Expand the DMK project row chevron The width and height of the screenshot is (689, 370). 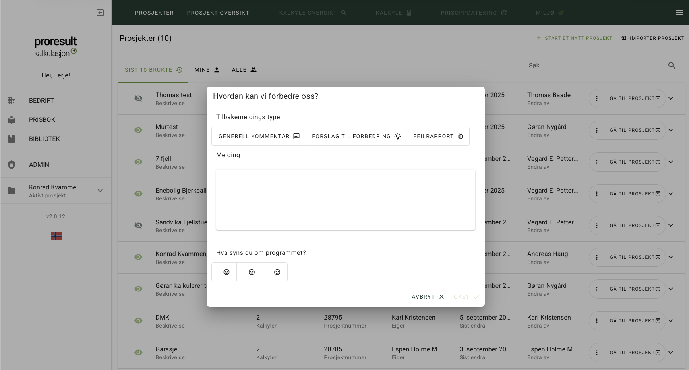[671, 321]
